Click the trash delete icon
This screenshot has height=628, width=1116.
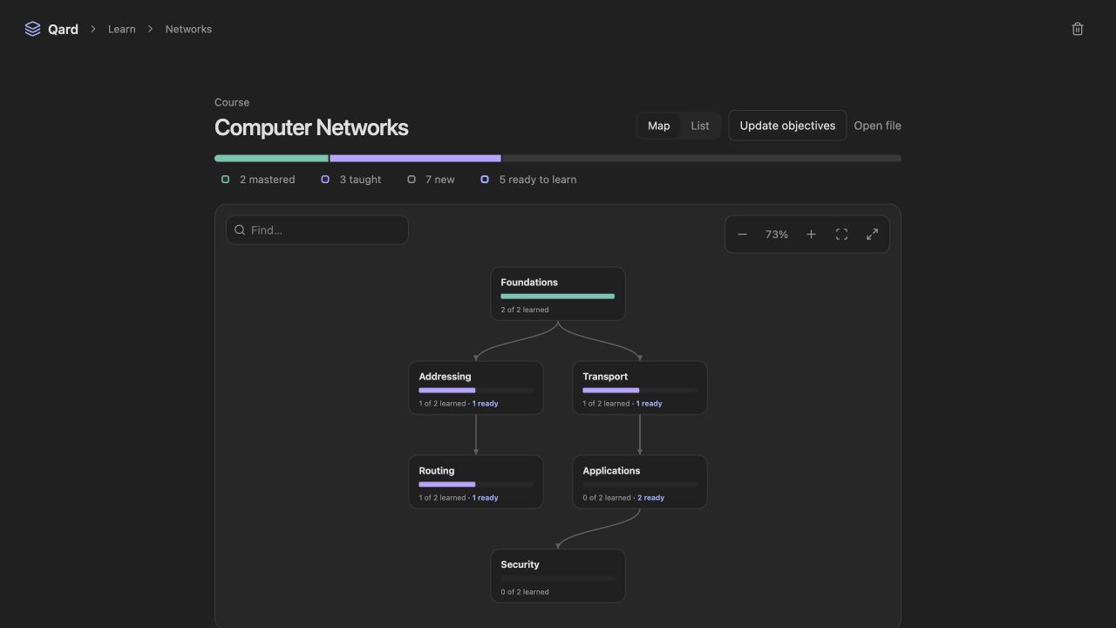[x=1078, y=29]
